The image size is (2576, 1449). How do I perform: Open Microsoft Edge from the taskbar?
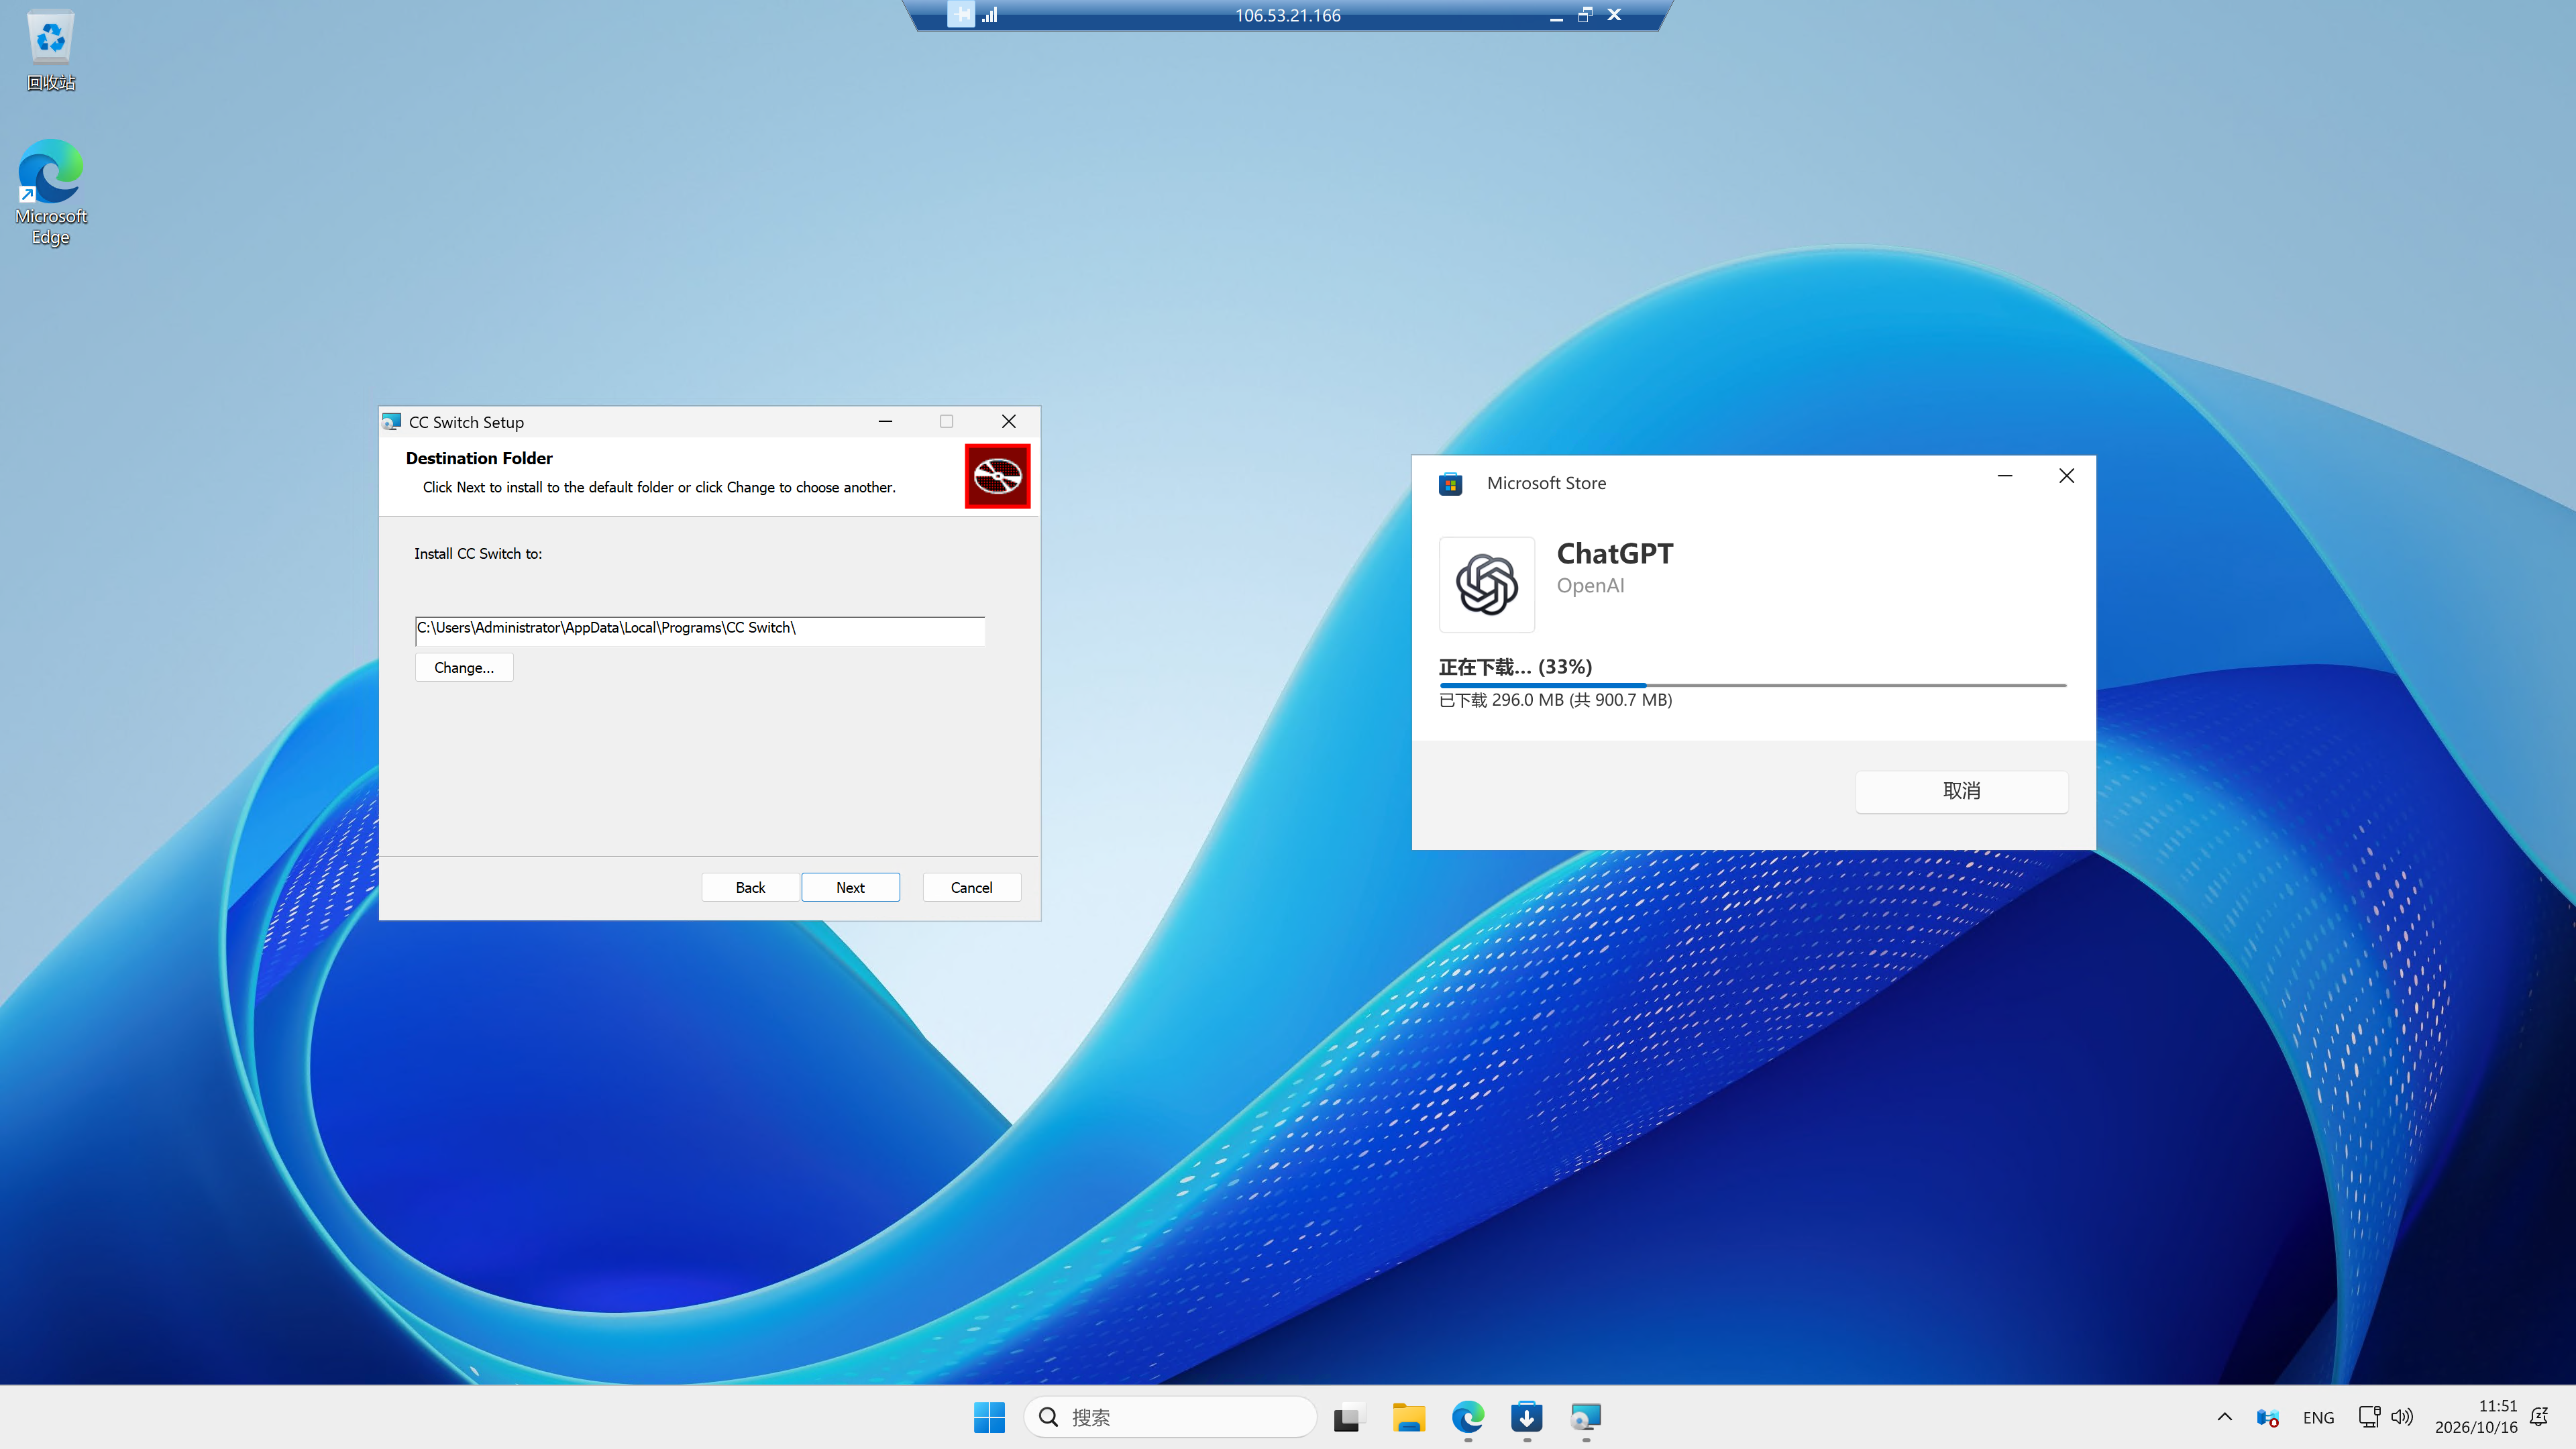click(1467, 1417)
